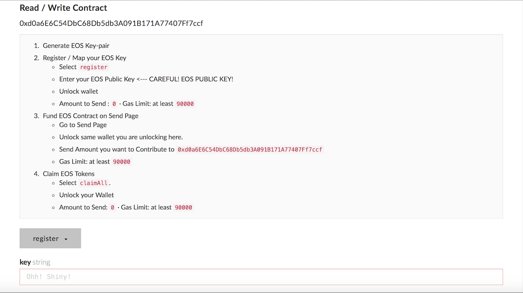The width and height of the screenshot is (523, 293).
Task: Select the contract address below the heading
Action: [x=111, y=23]
